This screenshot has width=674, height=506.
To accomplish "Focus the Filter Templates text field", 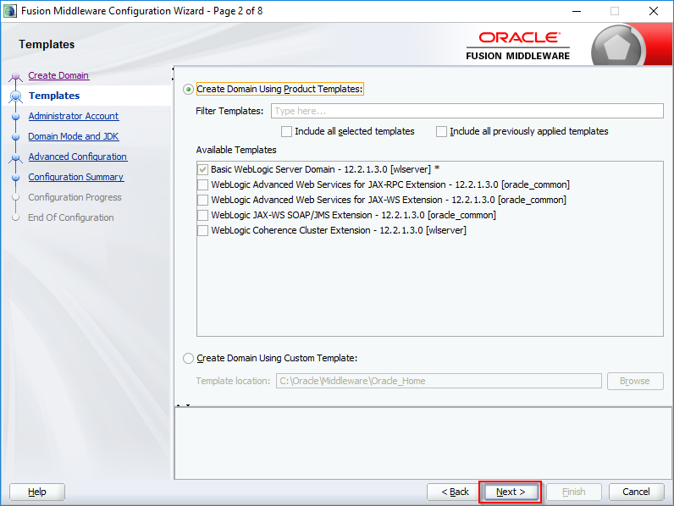I will 467,111.
